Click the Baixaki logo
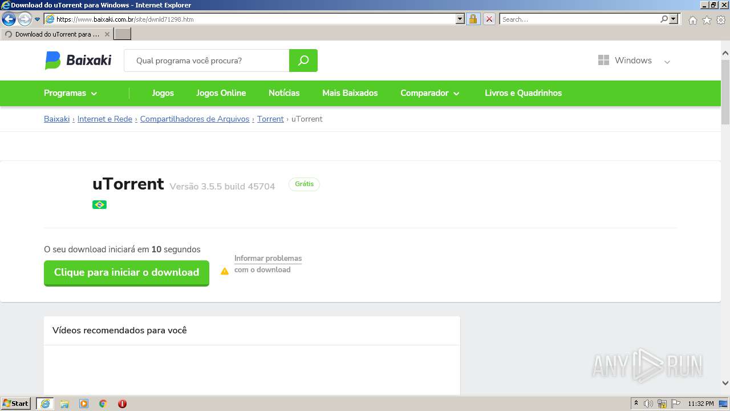The image size is (730, 411). pyautogui.click(x=78, y=60)
